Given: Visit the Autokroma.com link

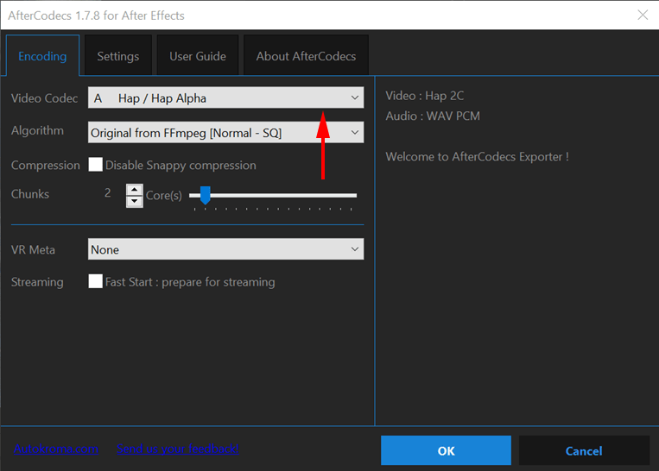Looking at the screenshot, I should coord(56,449).
